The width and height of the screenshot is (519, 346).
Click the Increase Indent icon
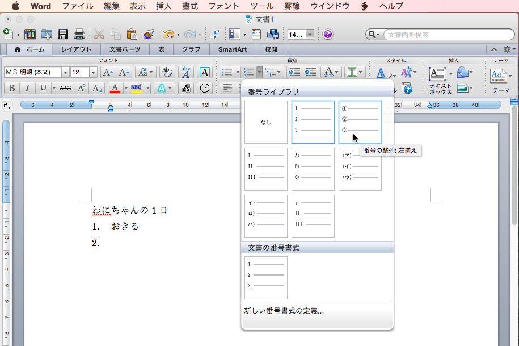click(310, 72)
